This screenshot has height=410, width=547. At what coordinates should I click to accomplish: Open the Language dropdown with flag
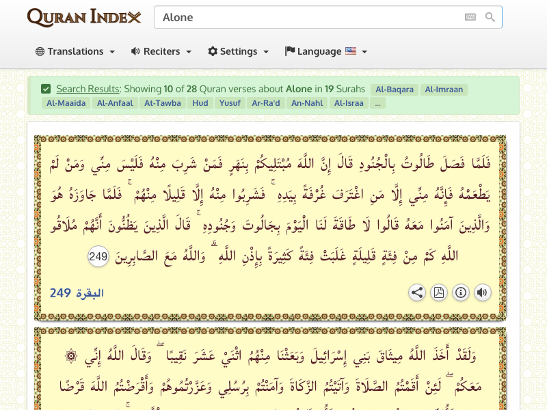326,52
